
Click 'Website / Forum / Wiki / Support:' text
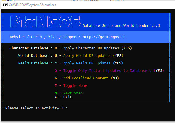(45, 37)
